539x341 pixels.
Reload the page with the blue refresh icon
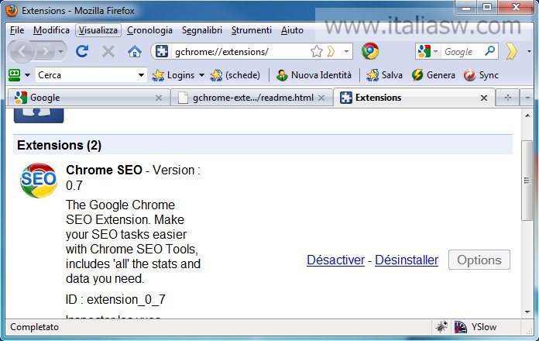coord(82,51)
